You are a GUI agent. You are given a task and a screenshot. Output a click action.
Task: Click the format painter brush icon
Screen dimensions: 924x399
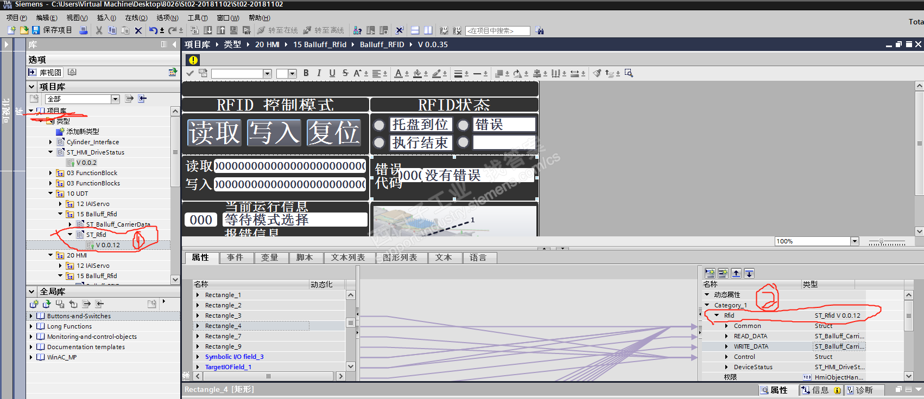[597, 73]
